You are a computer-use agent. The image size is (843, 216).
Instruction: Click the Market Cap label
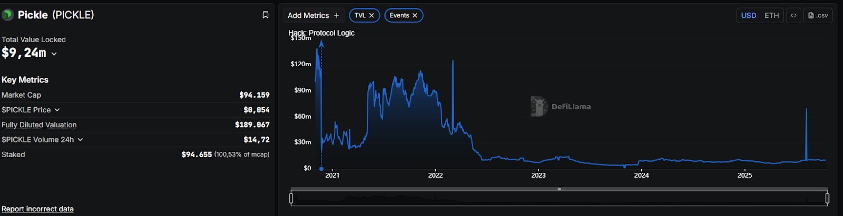point(21,95)
